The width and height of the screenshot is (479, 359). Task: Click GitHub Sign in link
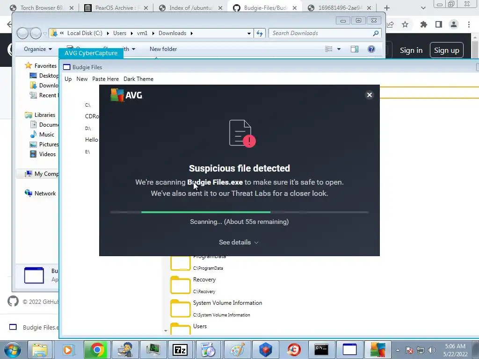[411, 50]
